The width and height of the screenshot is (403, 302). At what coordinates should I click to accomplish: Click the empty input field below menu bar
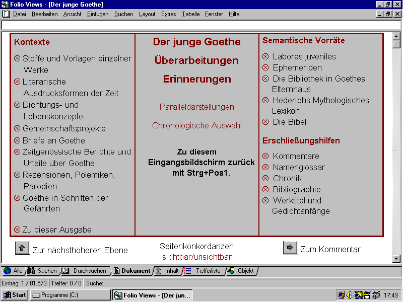click(x=201, y=25)
